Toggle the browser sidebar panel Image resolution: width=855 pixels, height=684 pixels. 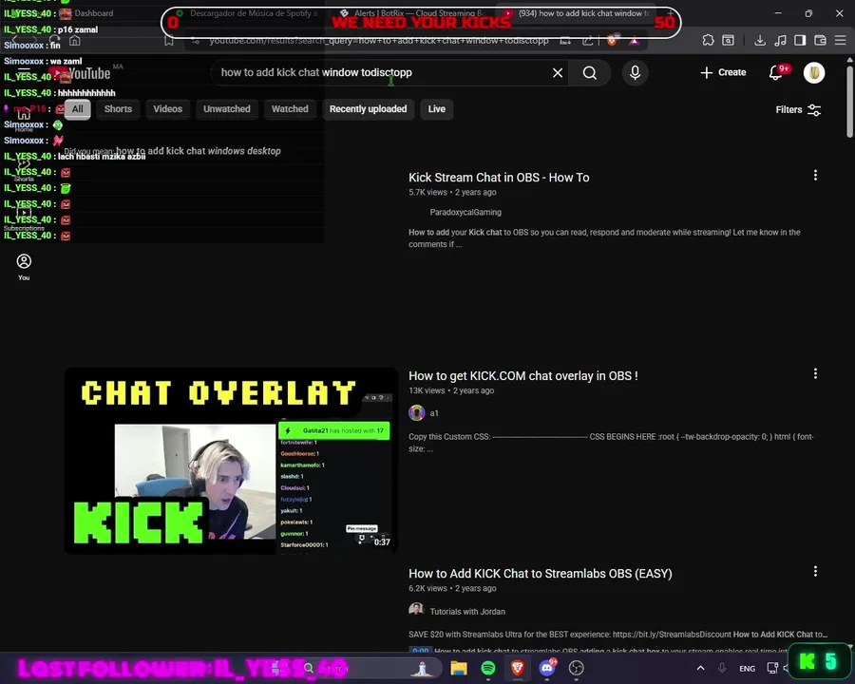pyautogui.click(x=800, y=40)
